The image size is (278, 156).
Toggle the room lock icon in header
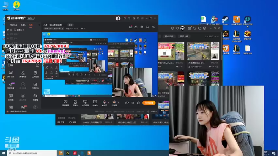point(136,27)
